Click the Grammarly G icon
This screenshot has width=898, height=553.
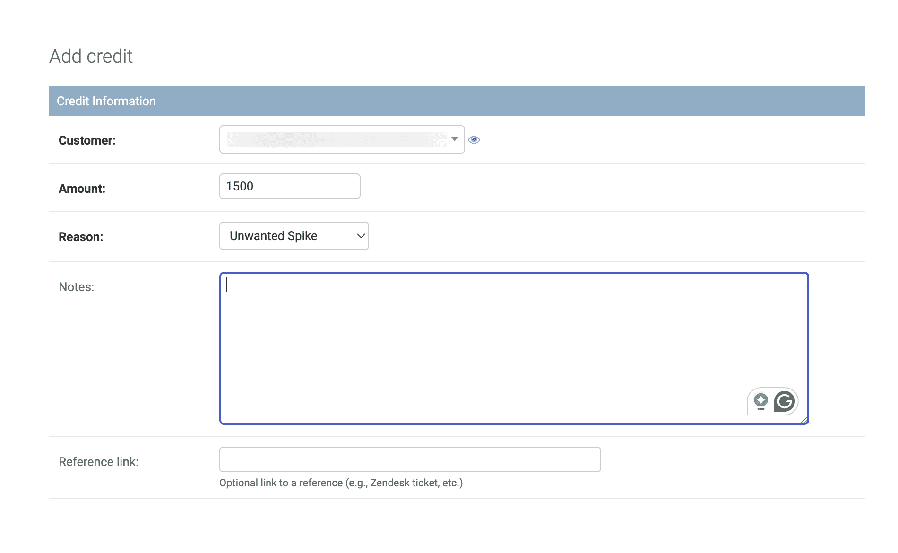tap(783, 401)
